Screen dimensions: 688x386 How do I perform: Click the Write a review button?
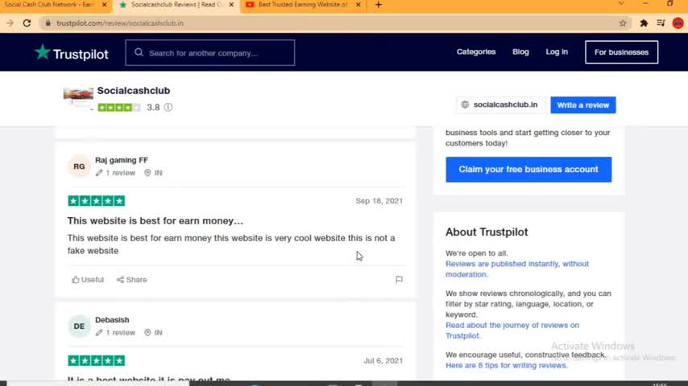pos(582,105)
